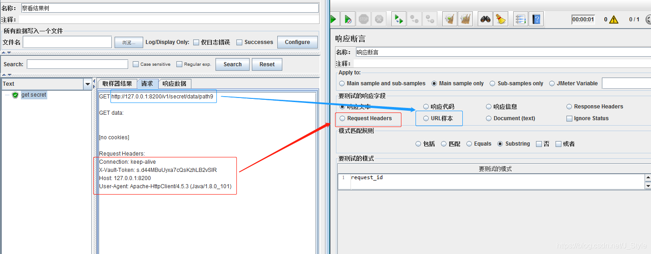The height and width of the screenshot is (254, 651).
Task: Toggle Successes checkbox
Action: click(240, 42)
